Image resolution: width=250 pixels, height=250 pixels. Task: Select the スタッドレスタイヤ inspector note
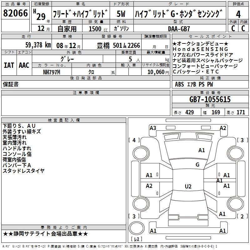23,171
